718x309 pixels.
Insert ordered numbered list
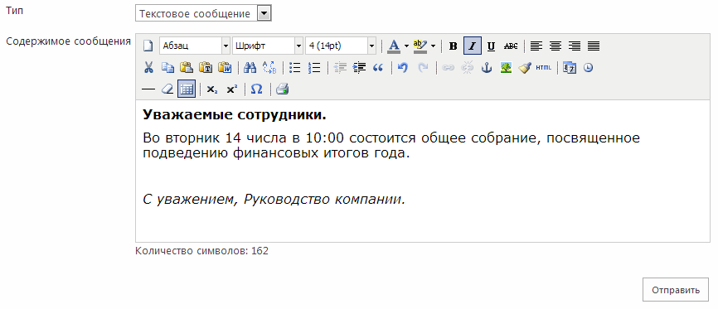[314, 68]
